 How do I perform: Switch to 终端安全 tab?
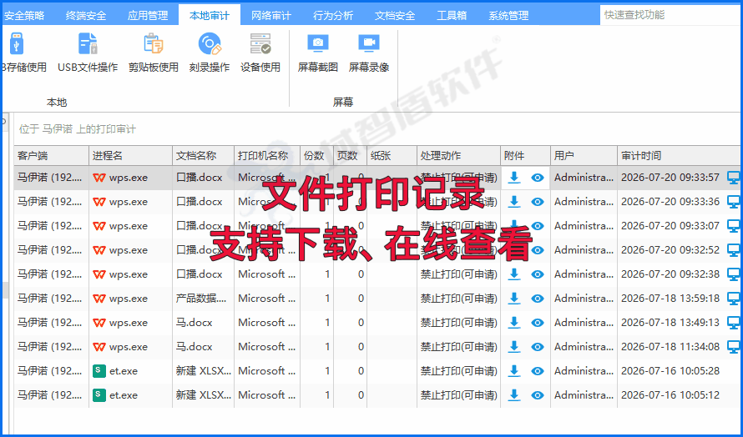click(86, 15)
